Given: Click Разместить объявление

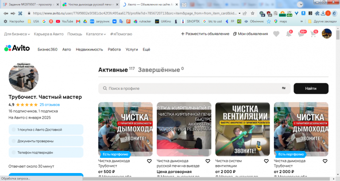Looking at the screenshot, I should point(205,34).
